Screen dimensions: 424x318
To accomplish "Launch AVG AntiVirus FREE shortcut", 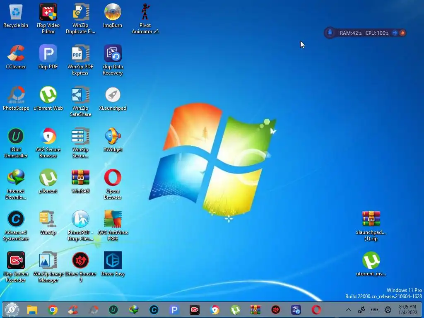I will click(113, 226).
